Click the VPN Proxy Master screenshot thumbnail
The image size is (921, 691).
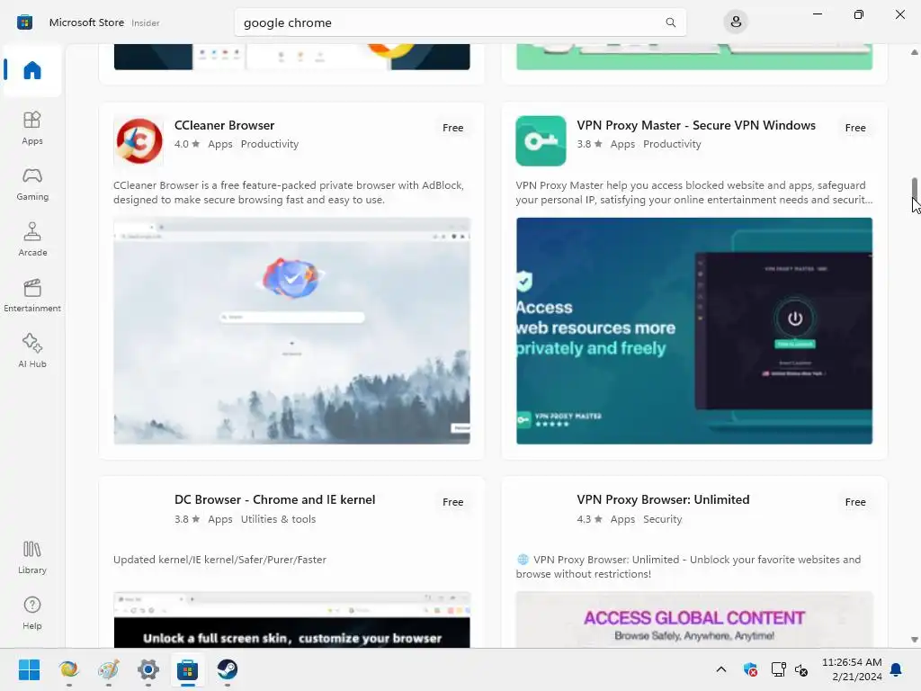point(694,331)
